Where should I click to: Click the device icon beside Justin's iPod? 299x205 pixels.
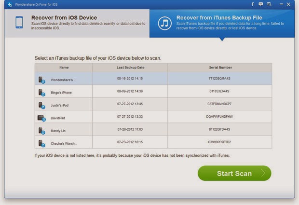click(41, 106)
